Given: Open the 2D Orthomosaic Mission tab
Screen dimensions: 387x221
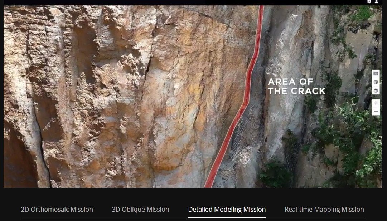Looking at the screenshot, I should coord(57,210).
